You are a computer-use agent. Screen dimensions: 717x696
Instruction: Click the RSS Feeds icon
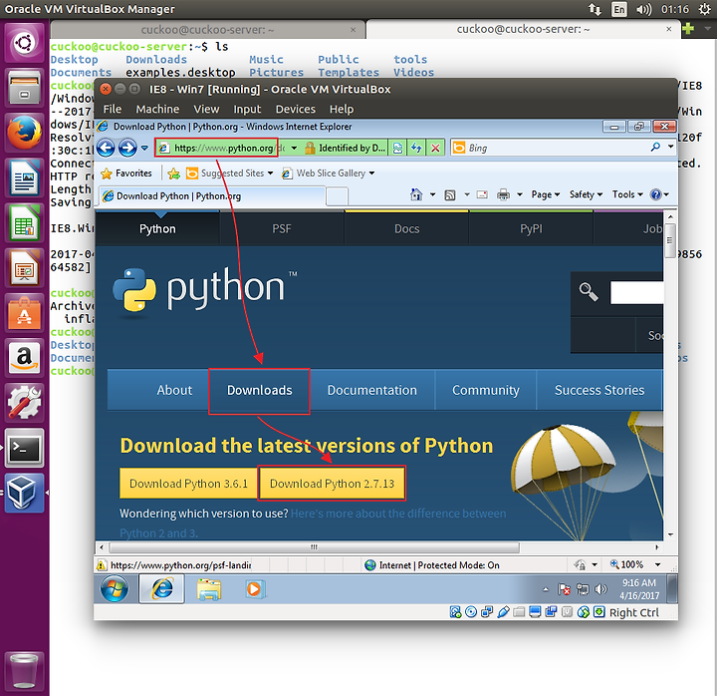coord(450,195)
